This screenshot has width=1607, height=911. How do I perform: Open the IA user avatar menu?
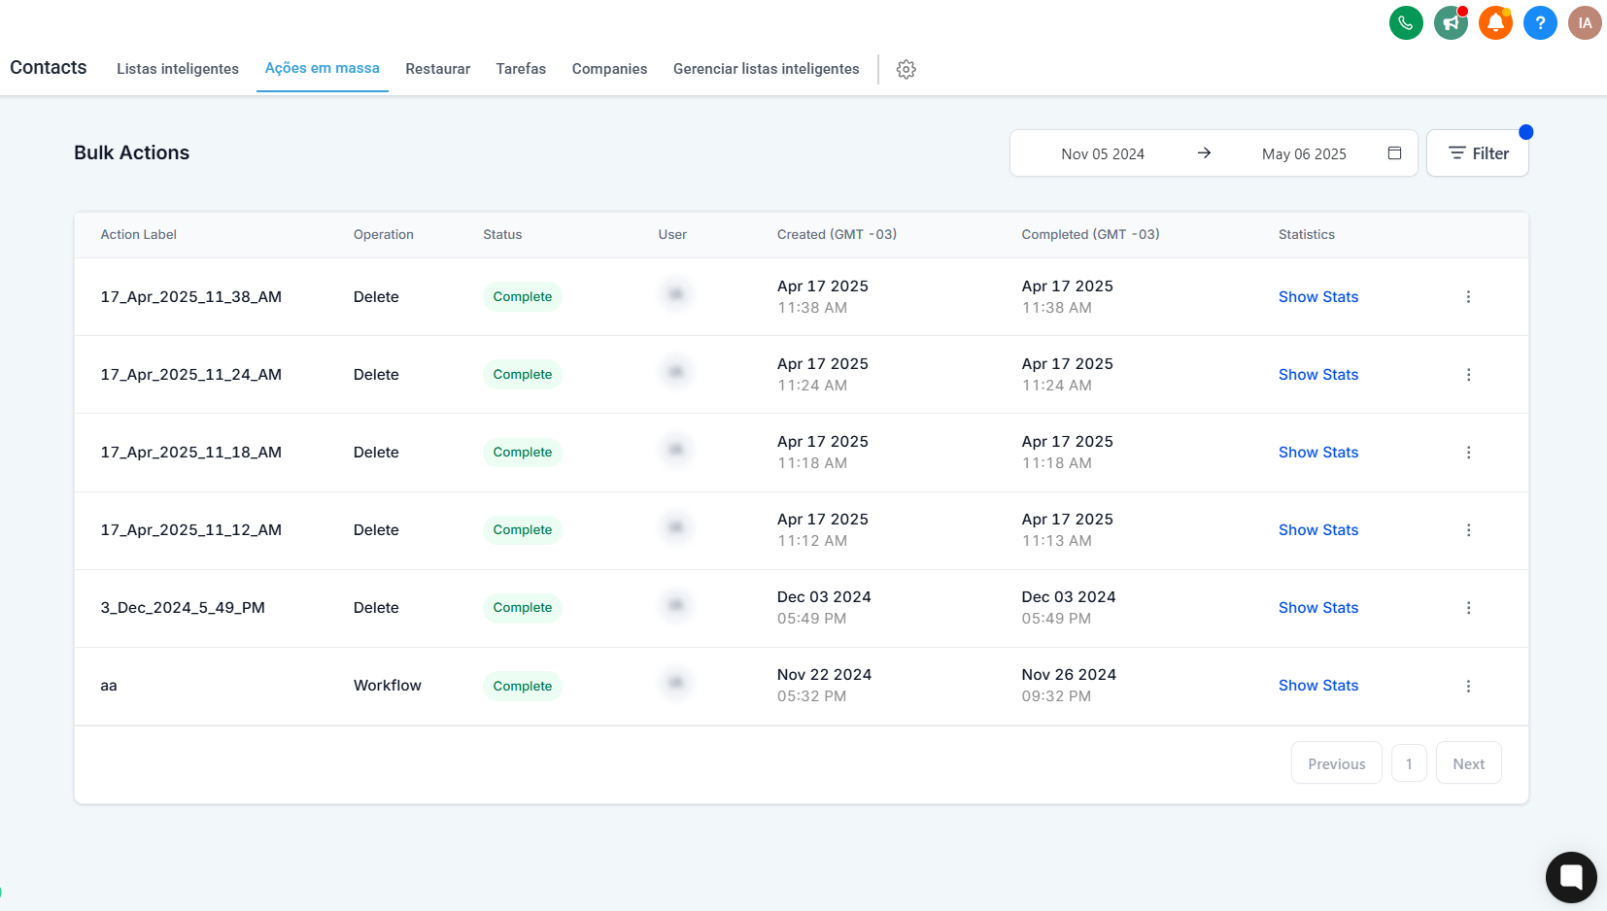1585,22
